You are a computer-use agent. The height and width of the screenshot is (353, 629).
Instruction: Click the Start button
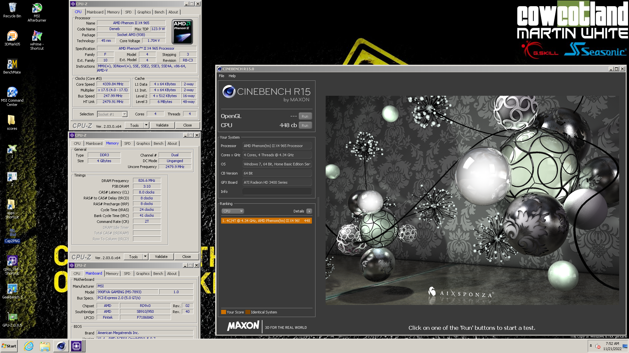[x=9, y=346]
